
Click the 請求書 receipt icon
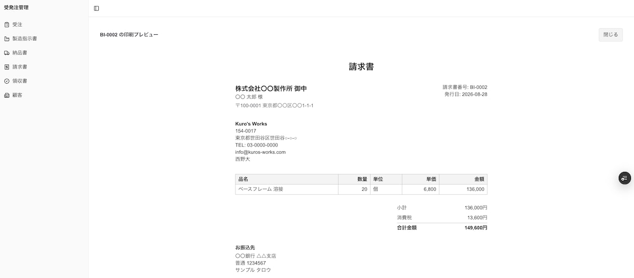7,67
